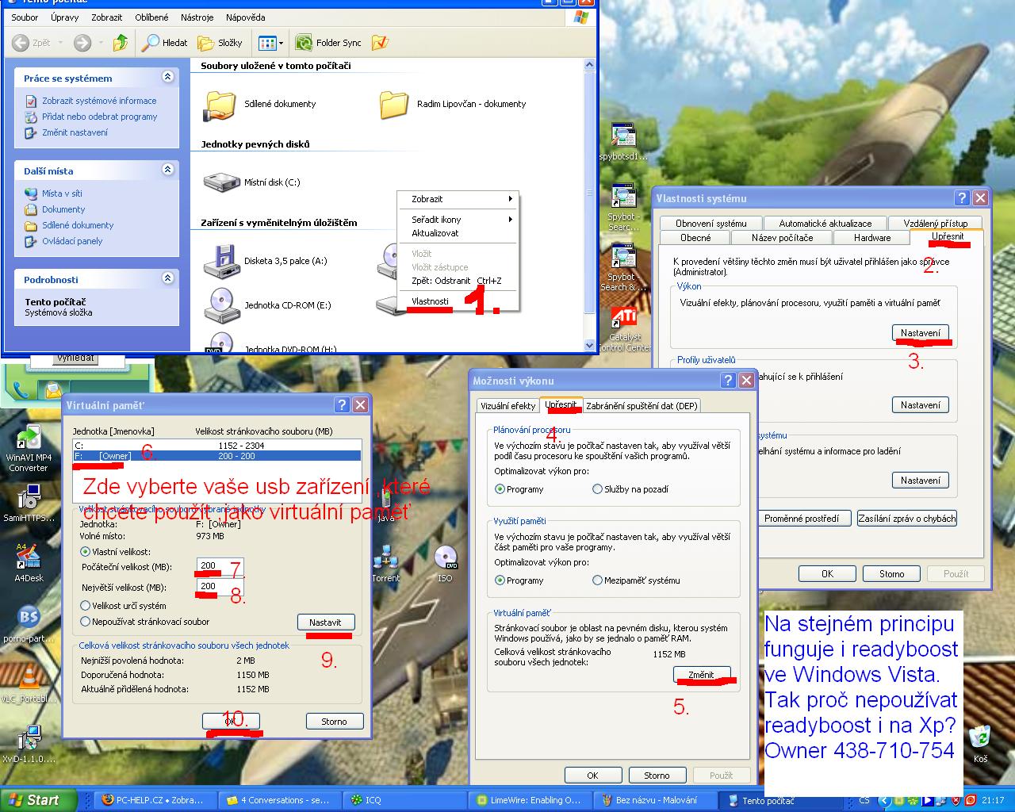Image resolution: width=1015 pixels, height=812 pixels.
Task: Click Nastavení in the Výkon section
Action: 921,333
